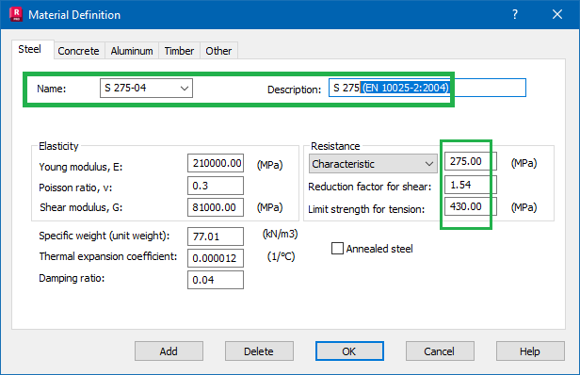Click the Delete button
580x375 pixels.
click(x=259, y=351)
